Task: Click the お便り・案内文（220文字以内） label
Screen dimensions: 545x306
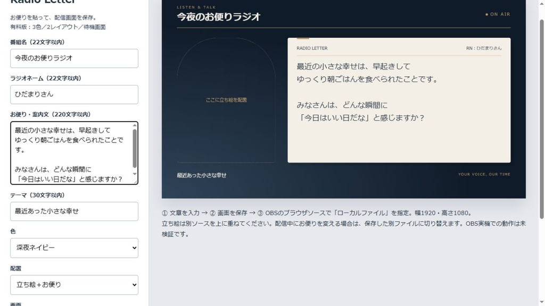Action: (51, 114)
